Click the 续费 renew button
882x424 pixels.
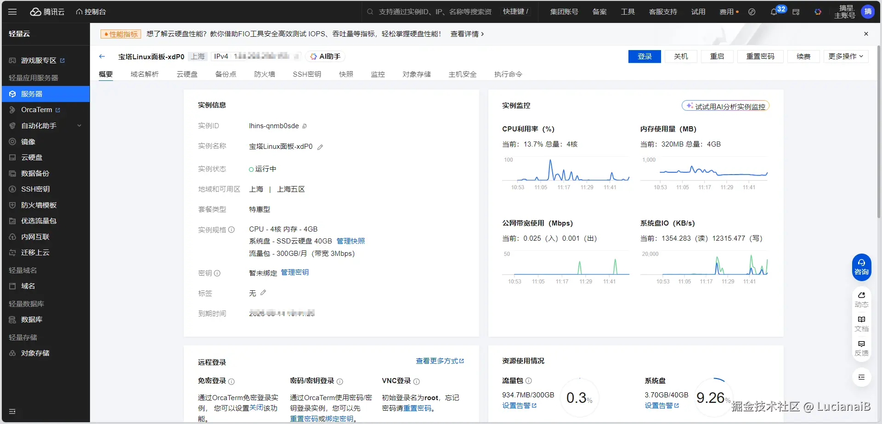pyautogui.click(x=803, y=57)
